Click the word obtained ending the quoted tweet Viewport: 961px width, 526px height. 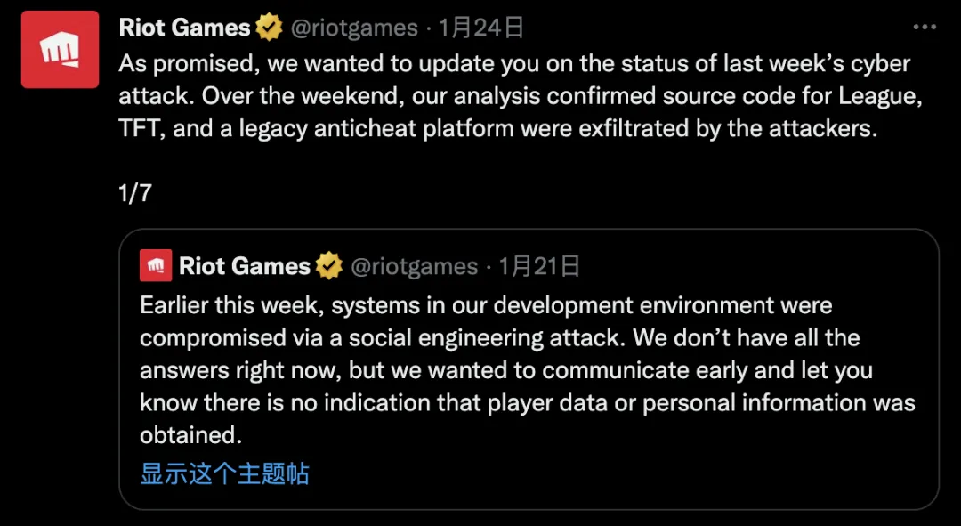point(190,435)
